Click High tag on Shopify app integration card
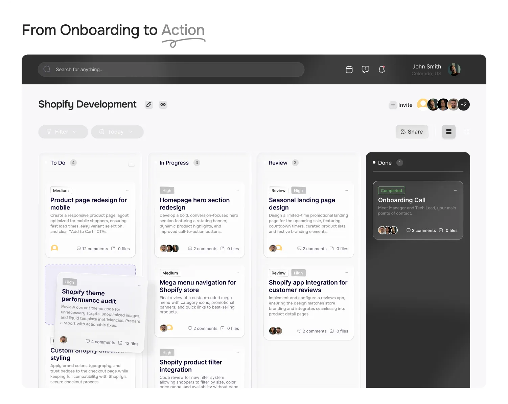 coord(298,273)
